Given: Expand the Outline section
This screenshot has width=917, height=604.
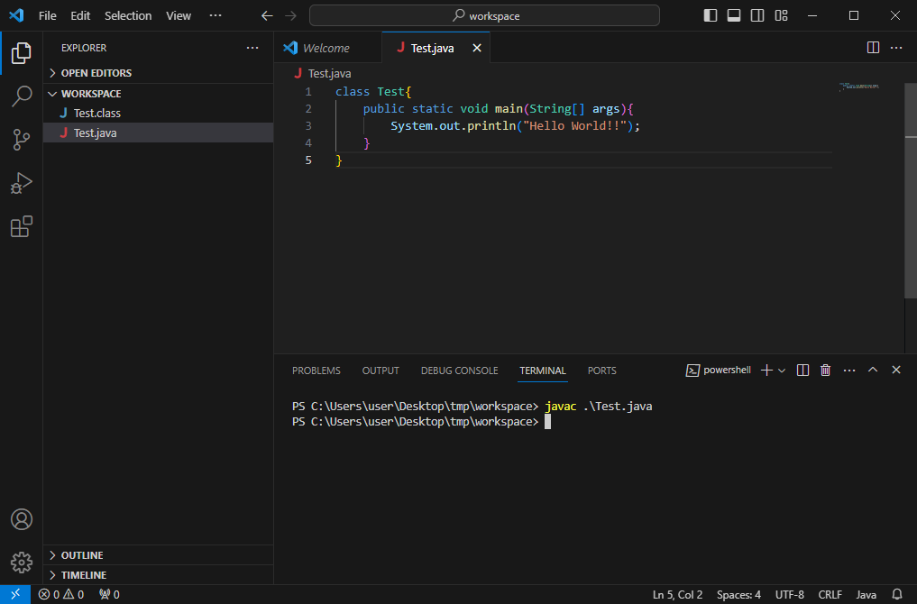Looking at the screenshot, I should pos(158,555).
